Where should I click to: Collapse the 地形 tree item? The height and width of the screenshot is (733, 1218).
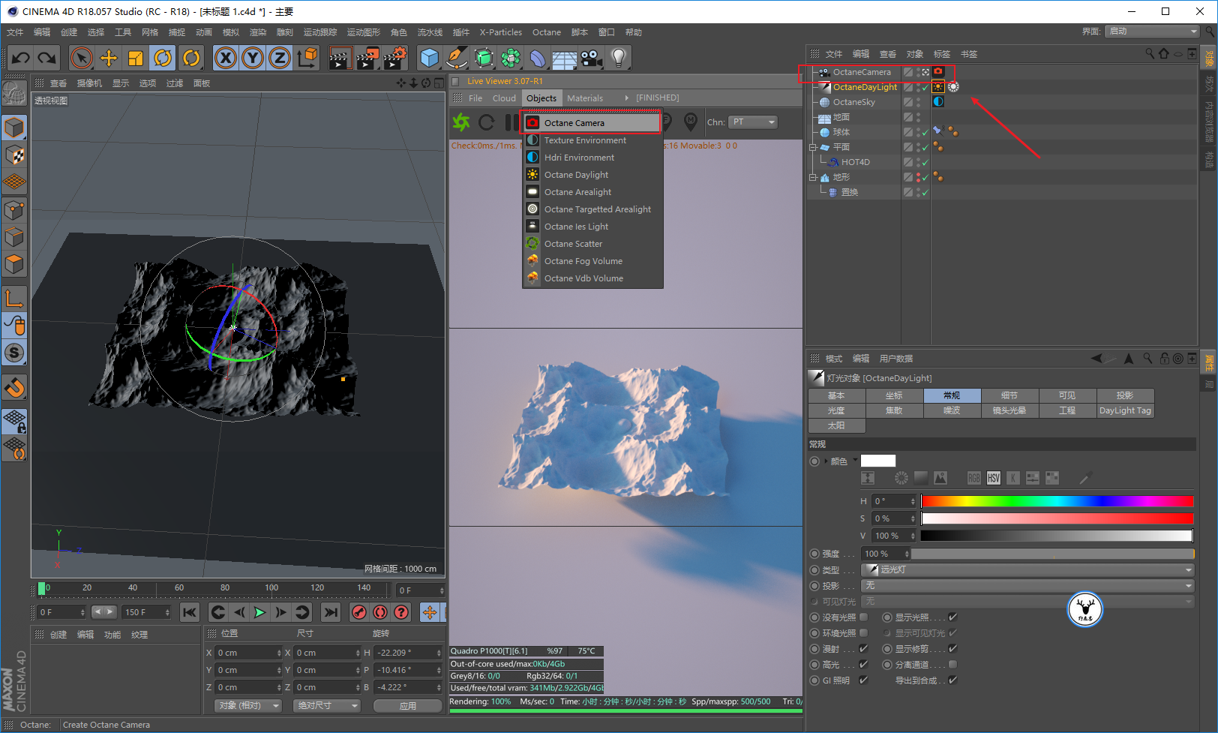(x=812, y=177)
